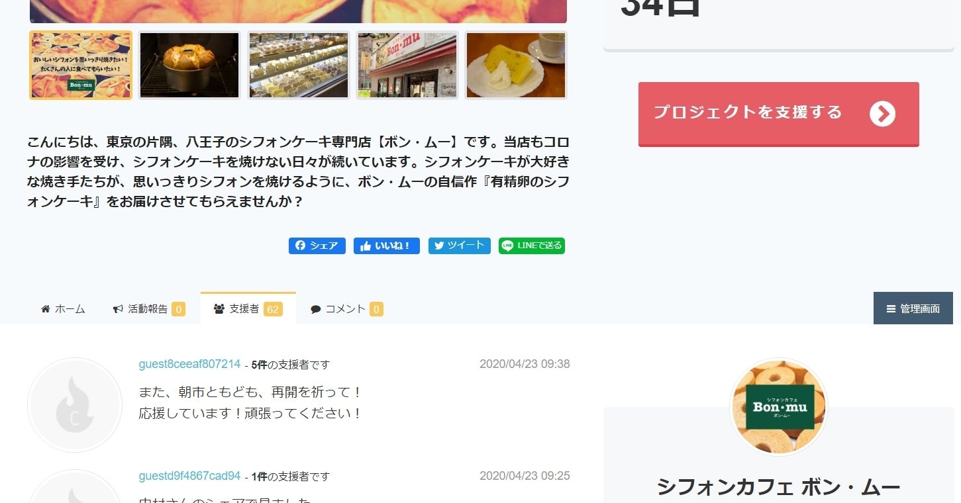Click the Bon·mu shop logo avatar

pos(778,406)
